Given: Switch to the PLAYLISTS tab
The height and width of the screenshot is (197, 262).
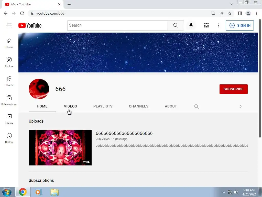Looking at the screenshot, I should [x=103, y=106].
